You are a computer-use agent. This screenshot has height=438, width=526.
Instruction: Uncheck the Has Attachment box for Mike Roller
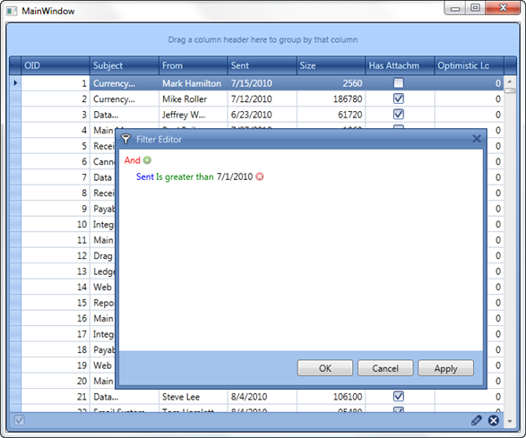coord(399,99)
